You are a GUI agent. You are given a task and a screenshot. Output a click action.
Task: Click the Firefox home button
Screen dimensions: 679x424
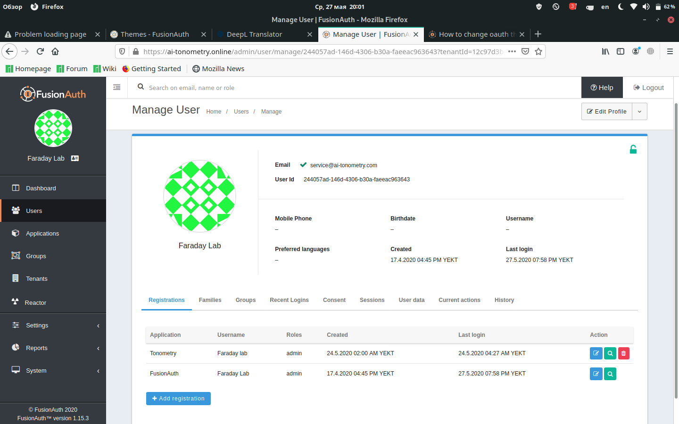(55, 51)
